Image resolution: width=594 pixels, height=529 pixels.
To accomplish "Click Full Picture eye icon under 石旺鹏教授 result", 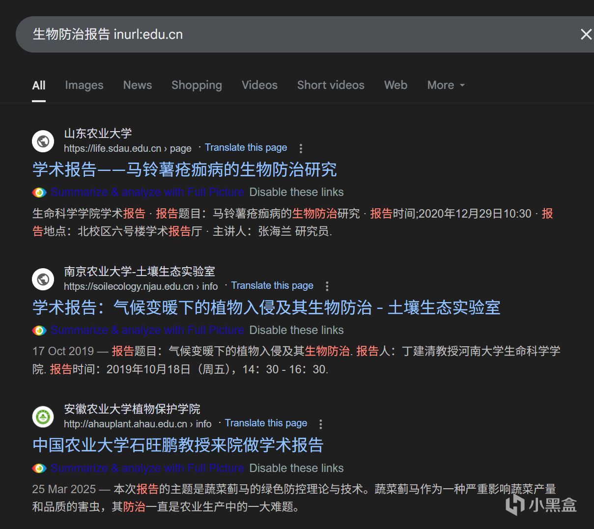I will pyautogui.click(x=39, y=469).
